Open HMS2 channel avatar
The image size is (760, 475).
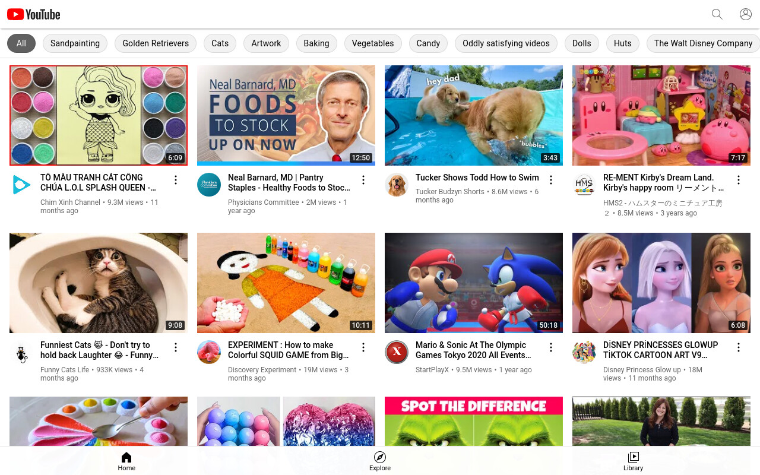(x=584, y=185)
